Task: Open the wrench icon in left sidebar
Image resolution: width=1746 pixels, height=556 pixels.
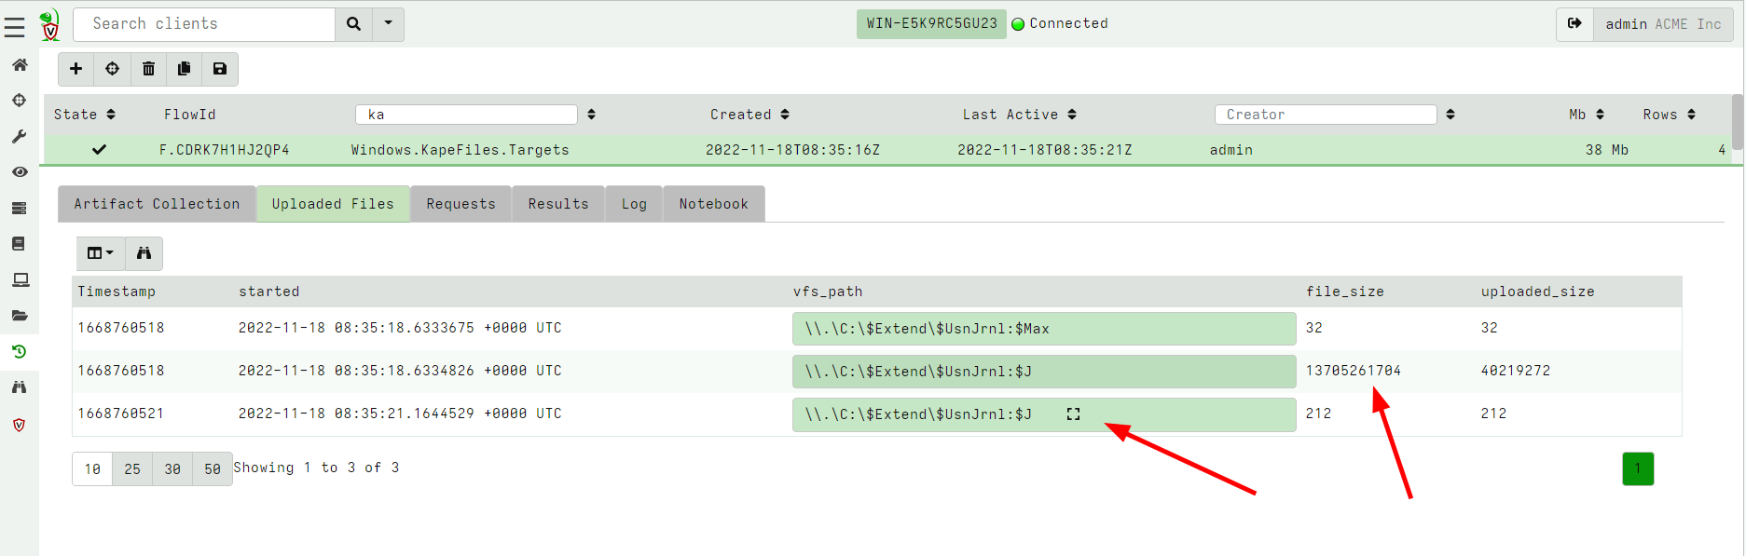Action: tap(19, 136)
